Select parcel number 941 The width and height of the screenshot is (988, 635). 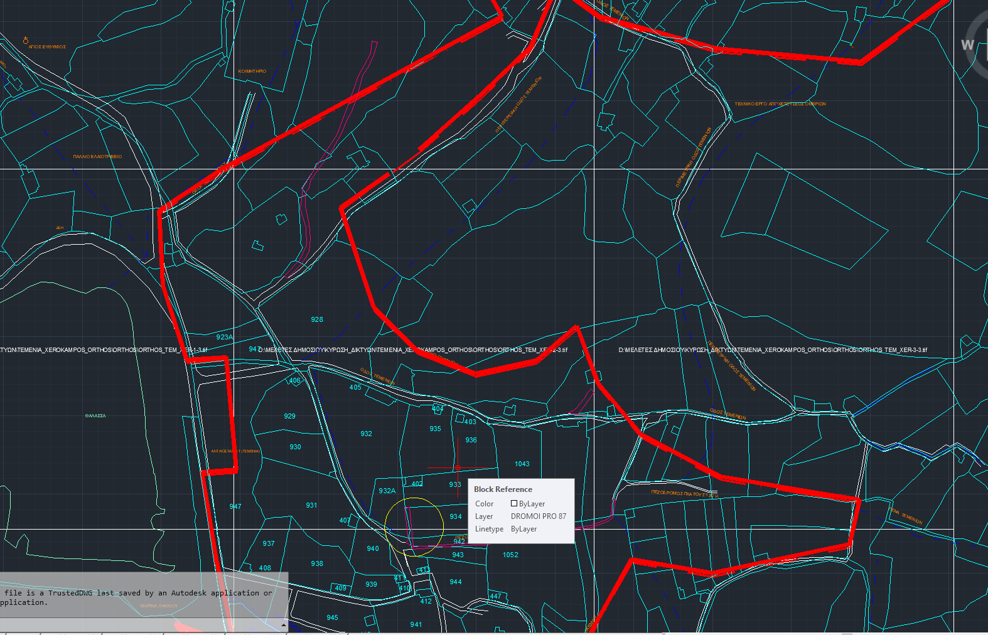pos(416,624)
